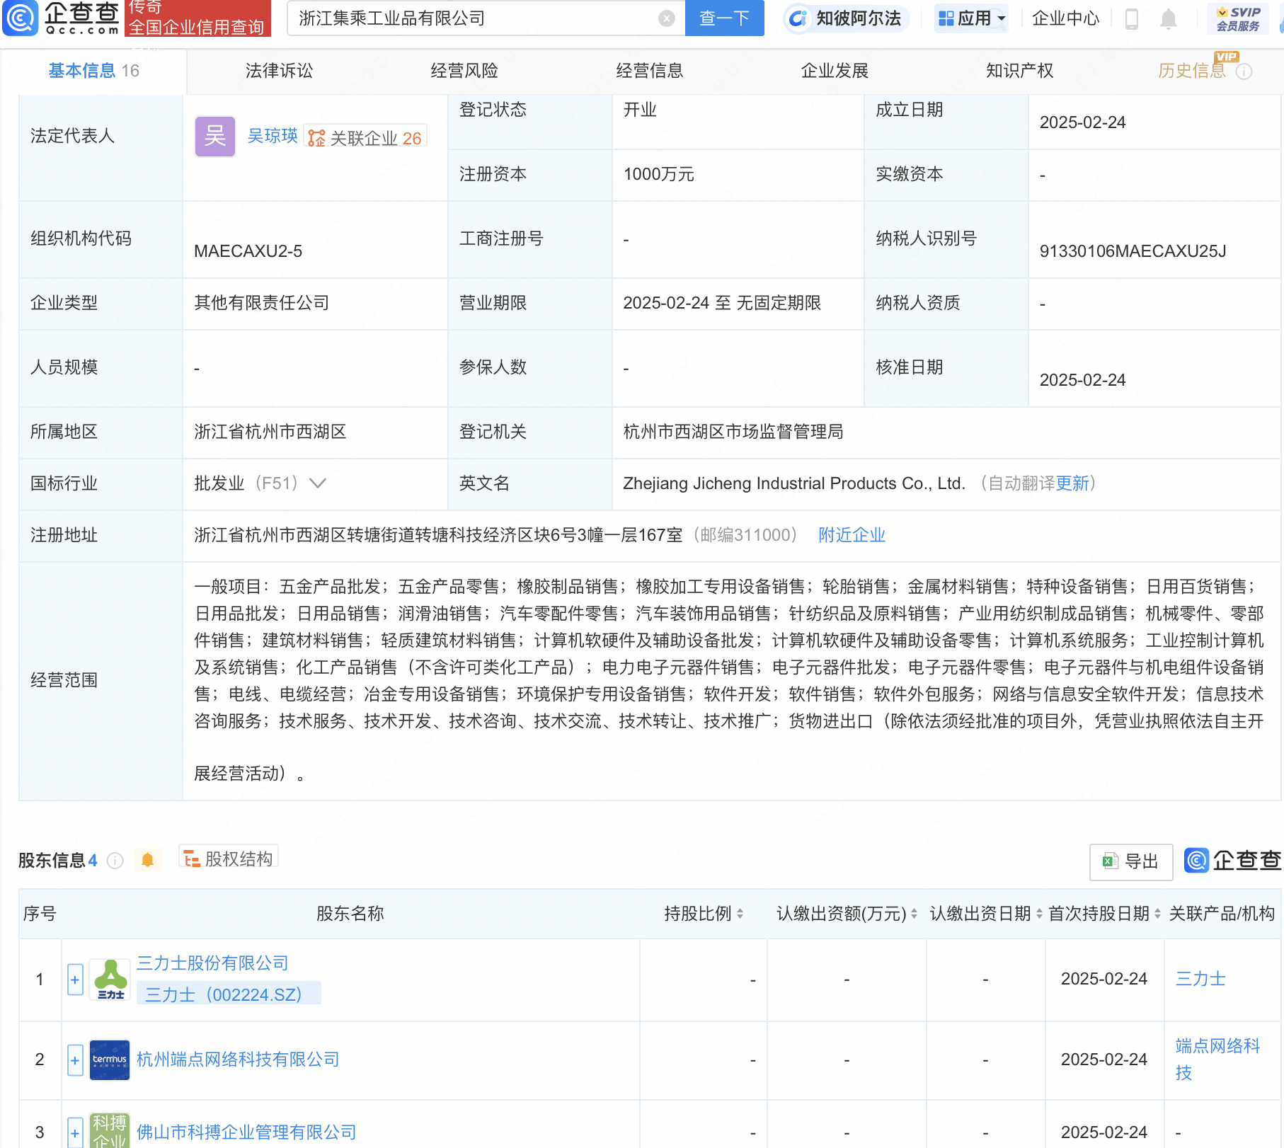
Task: Expand row of 杭州端点网络科技有限公司
Action: coord(75,1060)
